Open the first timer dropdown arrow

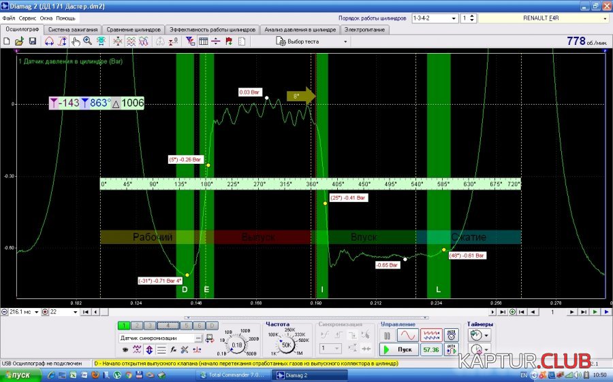[x=486, y=335]
